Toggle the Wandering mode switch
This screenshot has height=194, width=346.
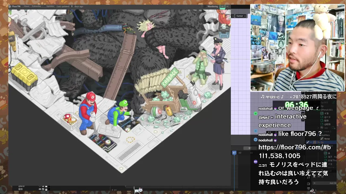(202, 6)
